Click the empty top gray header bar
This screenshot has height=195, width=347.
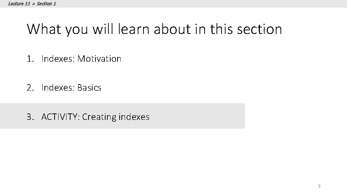click(202, 4)
